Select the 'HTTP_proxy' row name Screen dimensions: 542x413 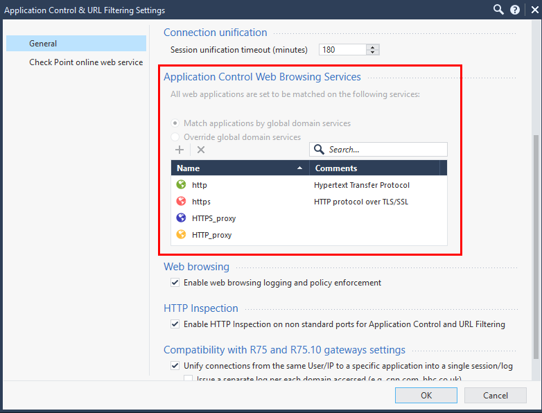click(211, 235)
